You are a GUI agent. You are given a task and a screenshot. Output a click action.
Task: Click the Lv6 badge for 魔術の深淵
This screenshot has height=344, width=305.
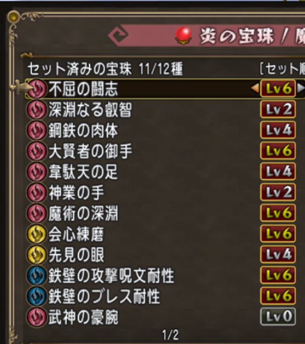click(x=278, y=213)
